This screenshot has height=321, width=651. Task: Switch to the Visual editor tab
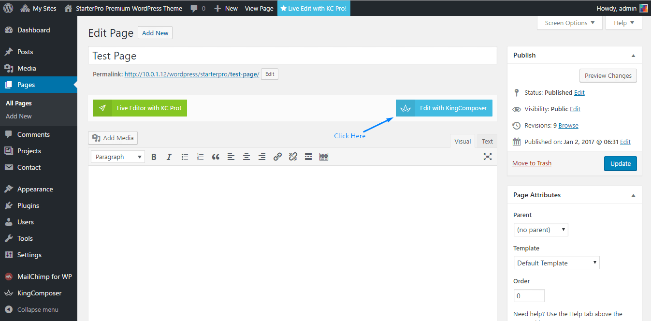463,141
